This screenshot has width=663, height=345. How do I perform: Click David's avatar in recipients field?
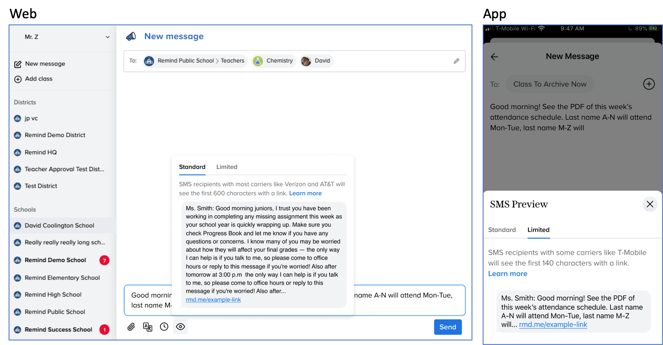(306, 61)
